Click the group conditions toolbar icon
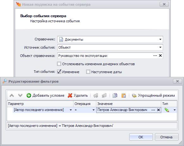184x146 pixels. pyautogui.click(x=96, y=95)
